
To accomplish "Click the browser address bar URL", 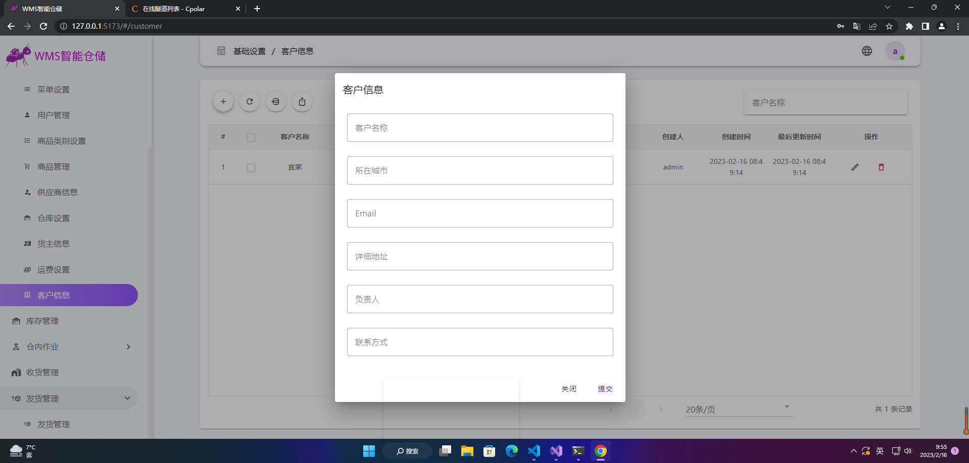I will (117, 26).
